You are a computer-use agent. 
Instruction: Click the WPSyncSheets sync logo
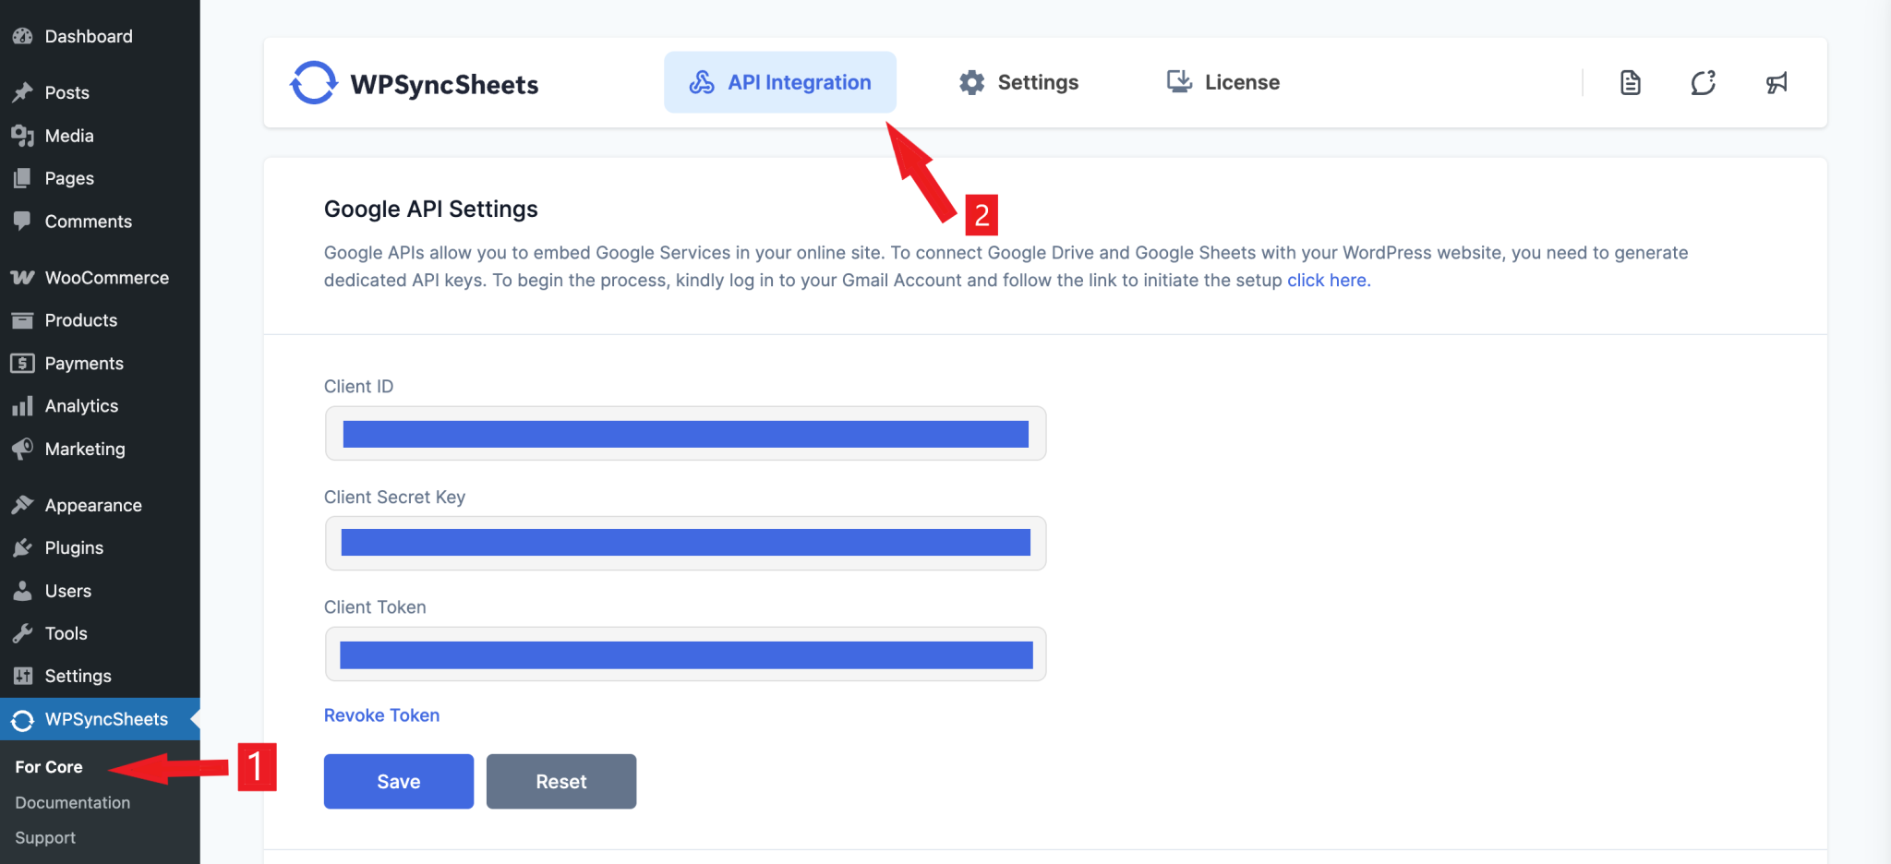coord(314,83)
